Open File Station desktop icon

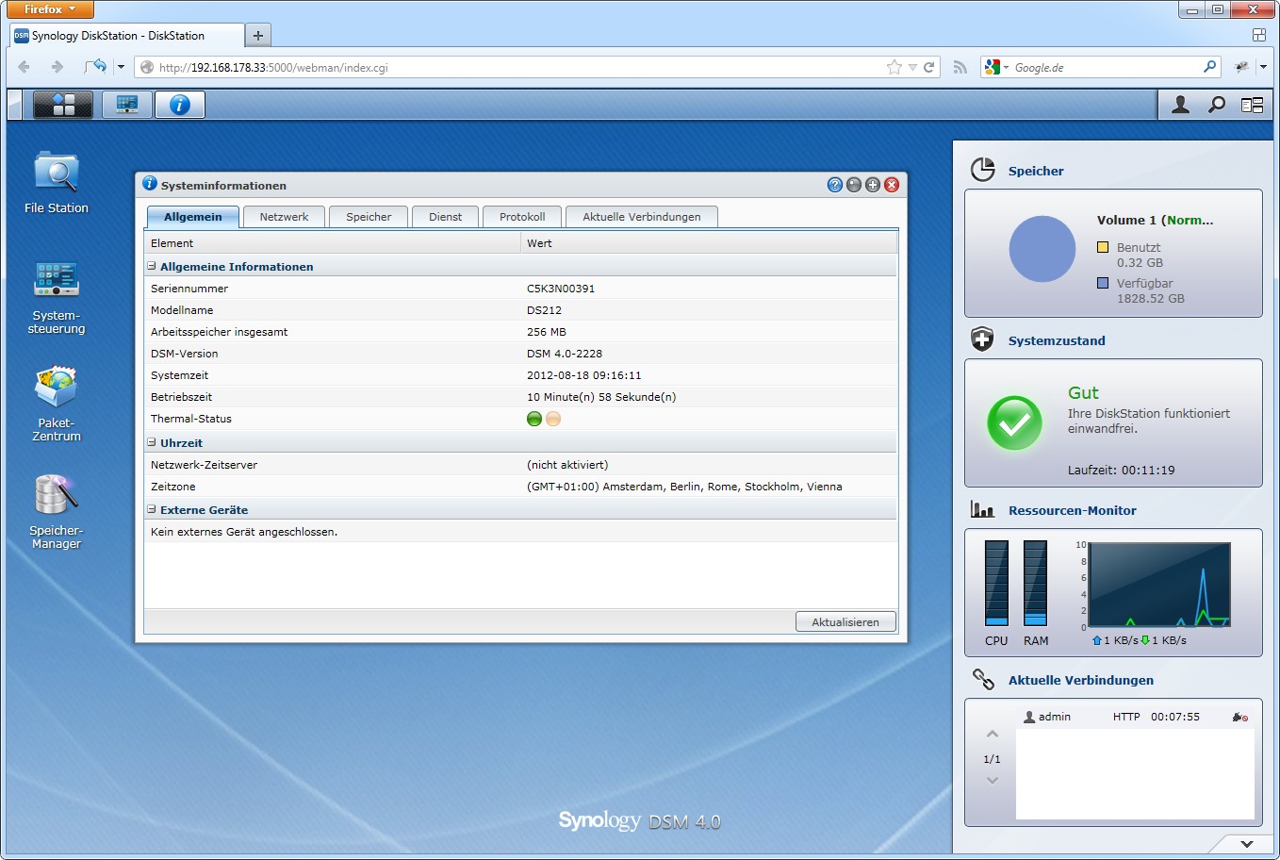(57, 182)
